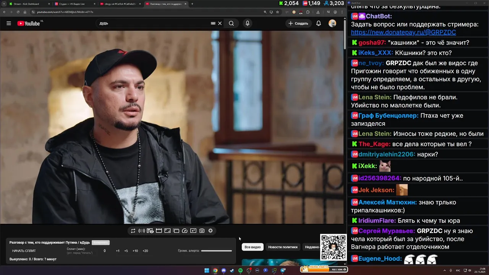The image size is (489, 275).
Task: Click IridiumFlare username in chat
Action: [x=377, y=220]
